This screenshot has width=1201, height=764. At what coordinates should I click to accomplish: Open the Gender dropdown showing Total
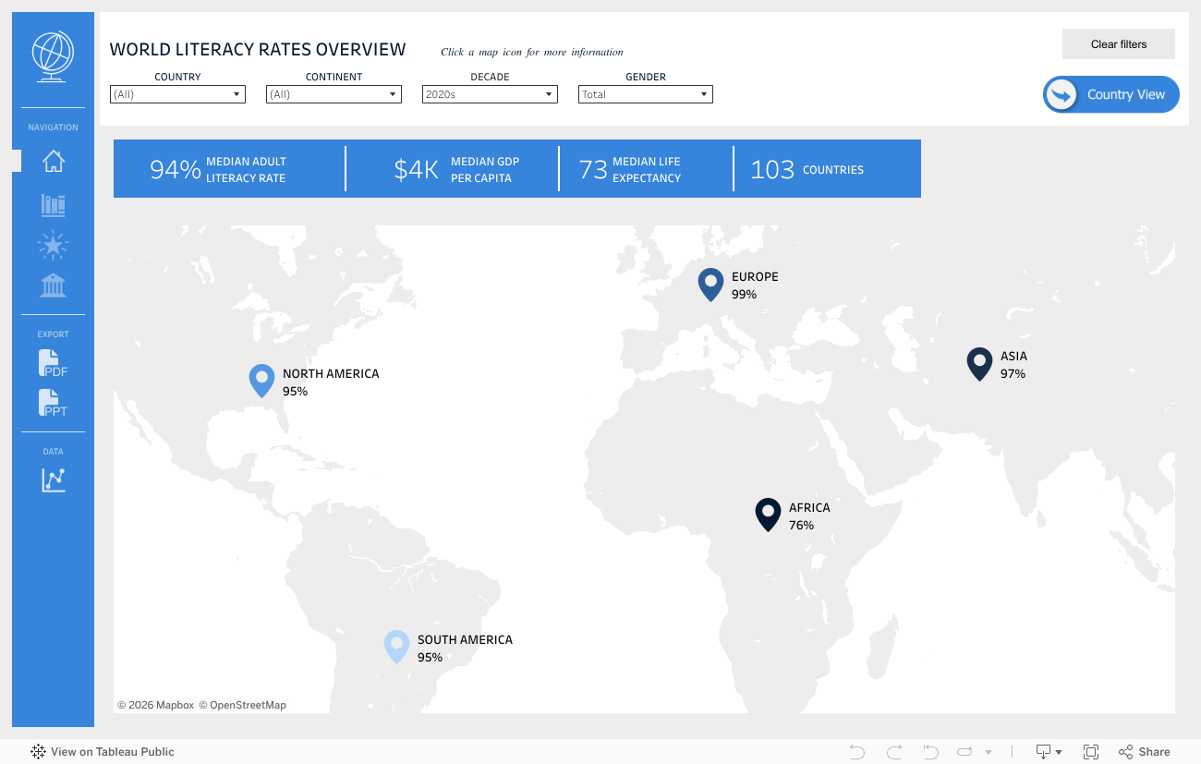(x=645, y=94)
